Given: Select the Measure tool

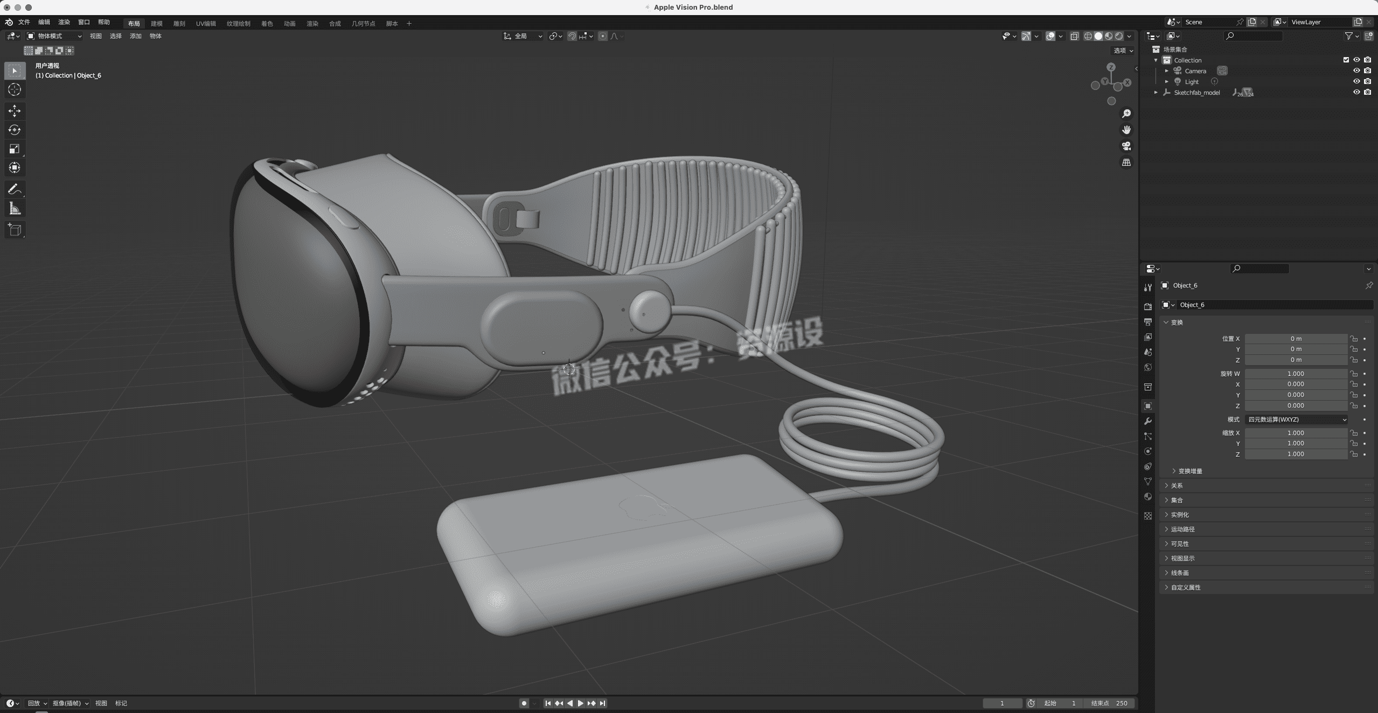Looking at the screenshot, I should [15, 208].
